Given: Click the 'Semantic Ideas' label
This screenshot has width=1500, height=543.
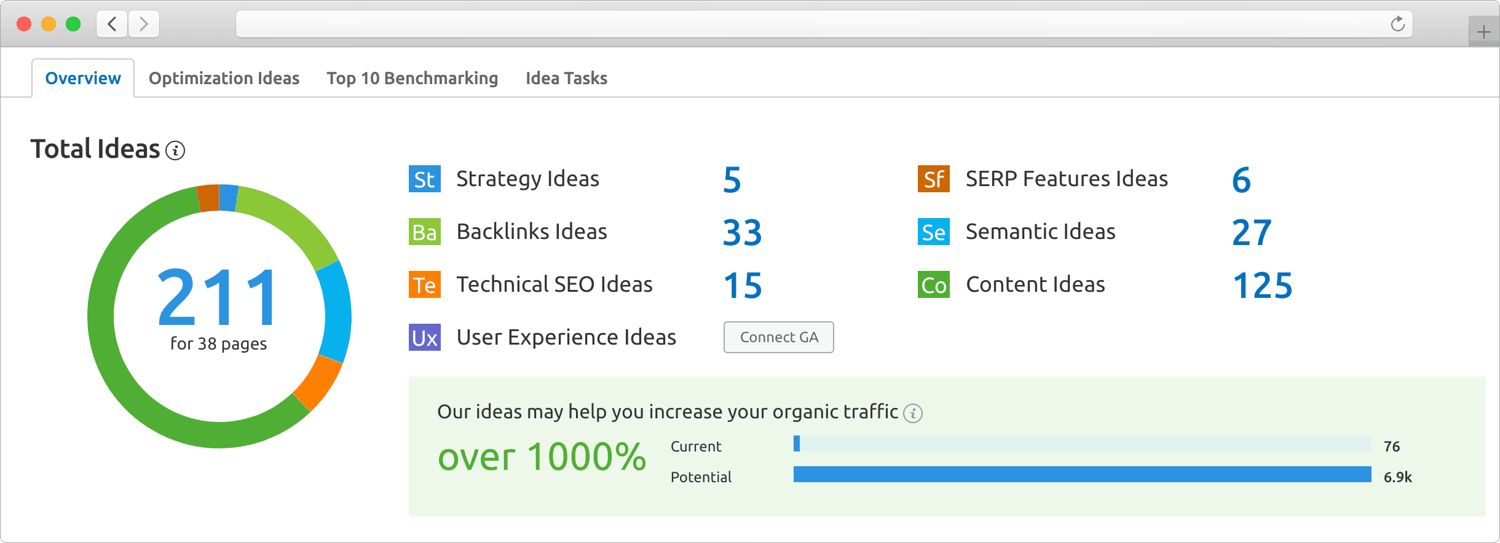Looking at the screenshot, I should (1040, 232).
